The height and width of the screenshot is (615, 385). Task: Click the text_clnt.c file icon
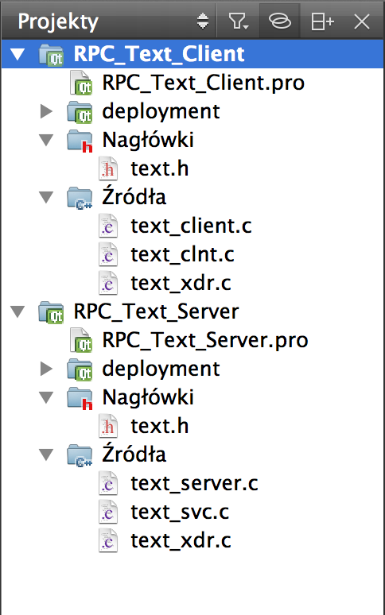pyautogui.click(x=108, y=255)
